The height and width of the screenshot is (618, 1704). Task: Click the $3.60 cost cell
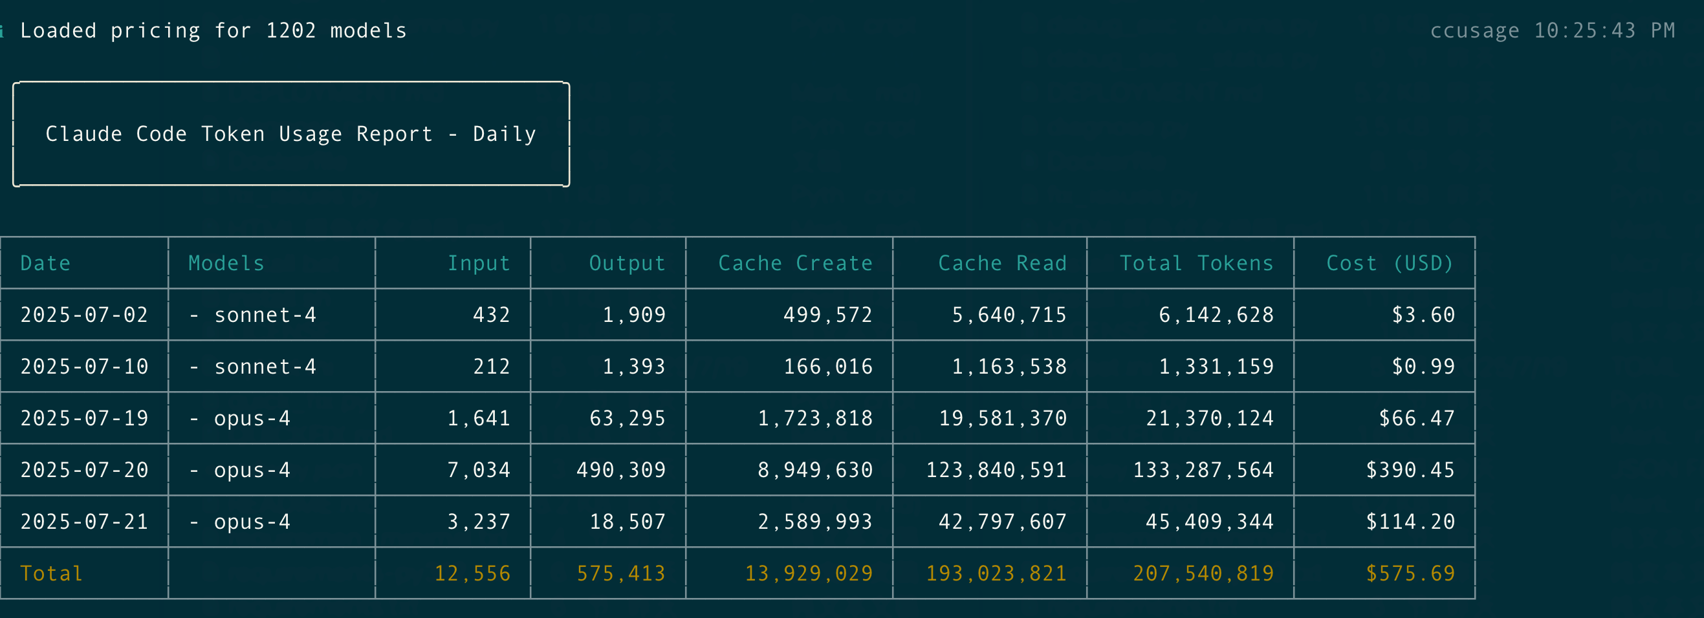click(1423, 315)
